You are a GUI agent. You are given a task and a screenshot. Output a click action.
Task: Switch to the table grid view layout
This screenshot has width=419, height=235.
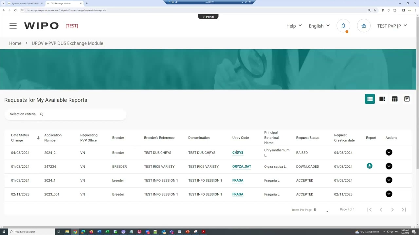[x=395, y=99]
